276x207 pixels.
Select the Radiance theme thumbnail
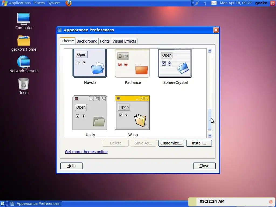132,63
